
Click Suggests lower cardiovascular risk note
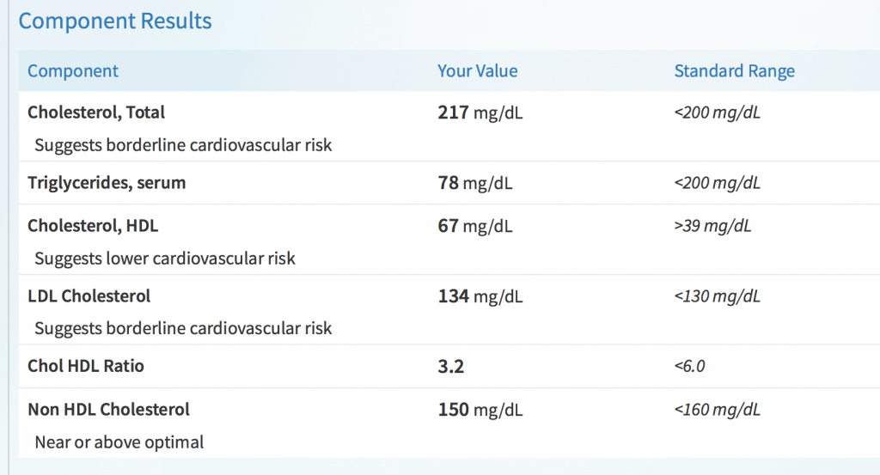[164, 259]
